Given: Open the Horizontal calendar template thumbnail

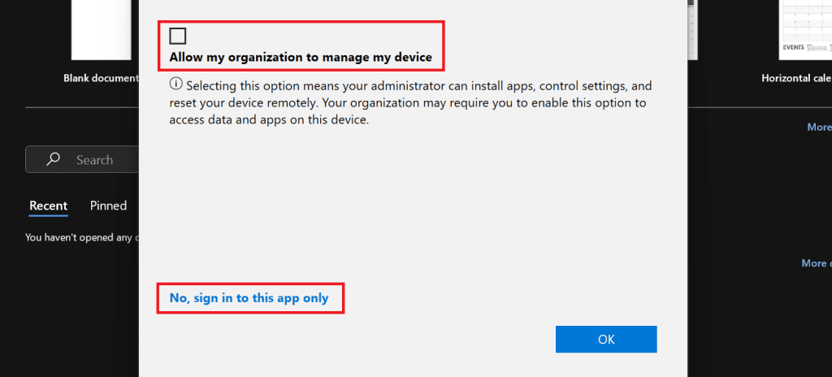Looking at the screenshot, I should 804,28.
